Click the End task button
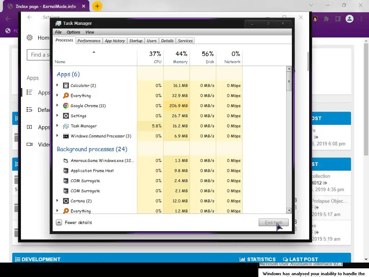 (274, 222)
